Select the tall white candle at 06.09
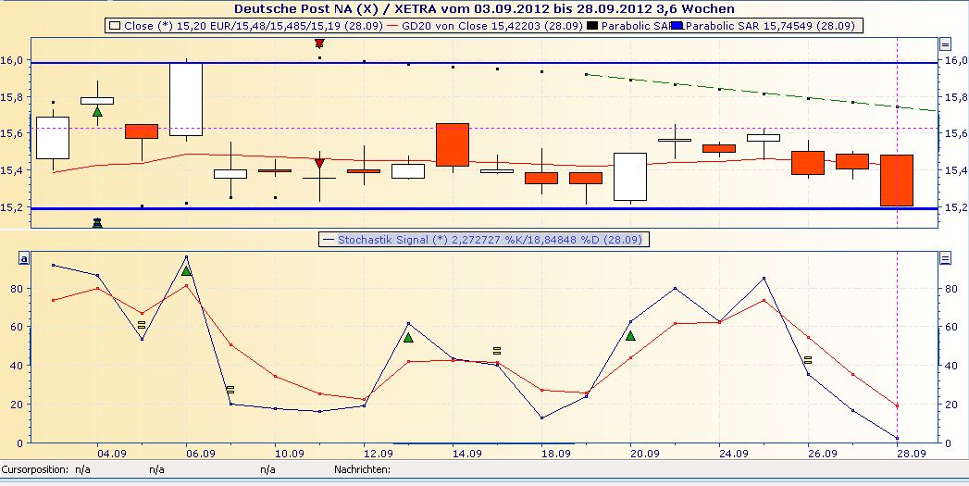 (x=186, y=99)
